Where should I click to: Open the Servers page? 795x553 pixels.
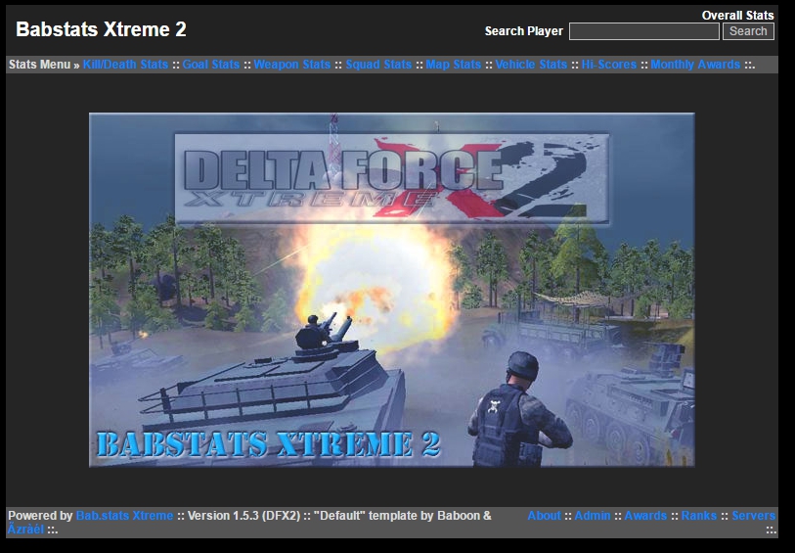tap(753, 516)
